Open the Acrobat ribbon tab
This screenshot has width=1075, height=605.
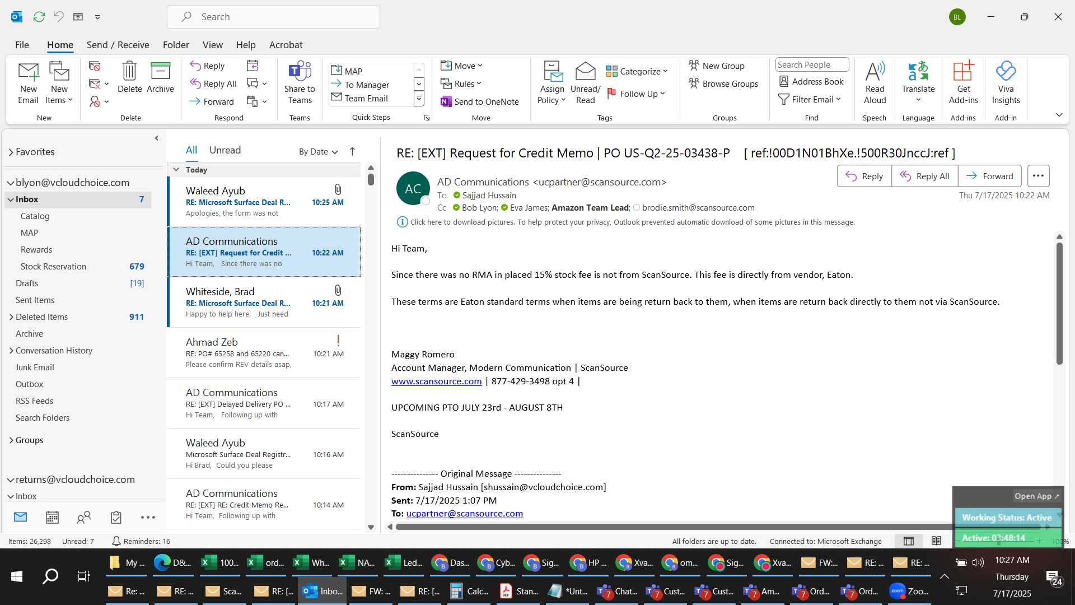pos(286,45)
